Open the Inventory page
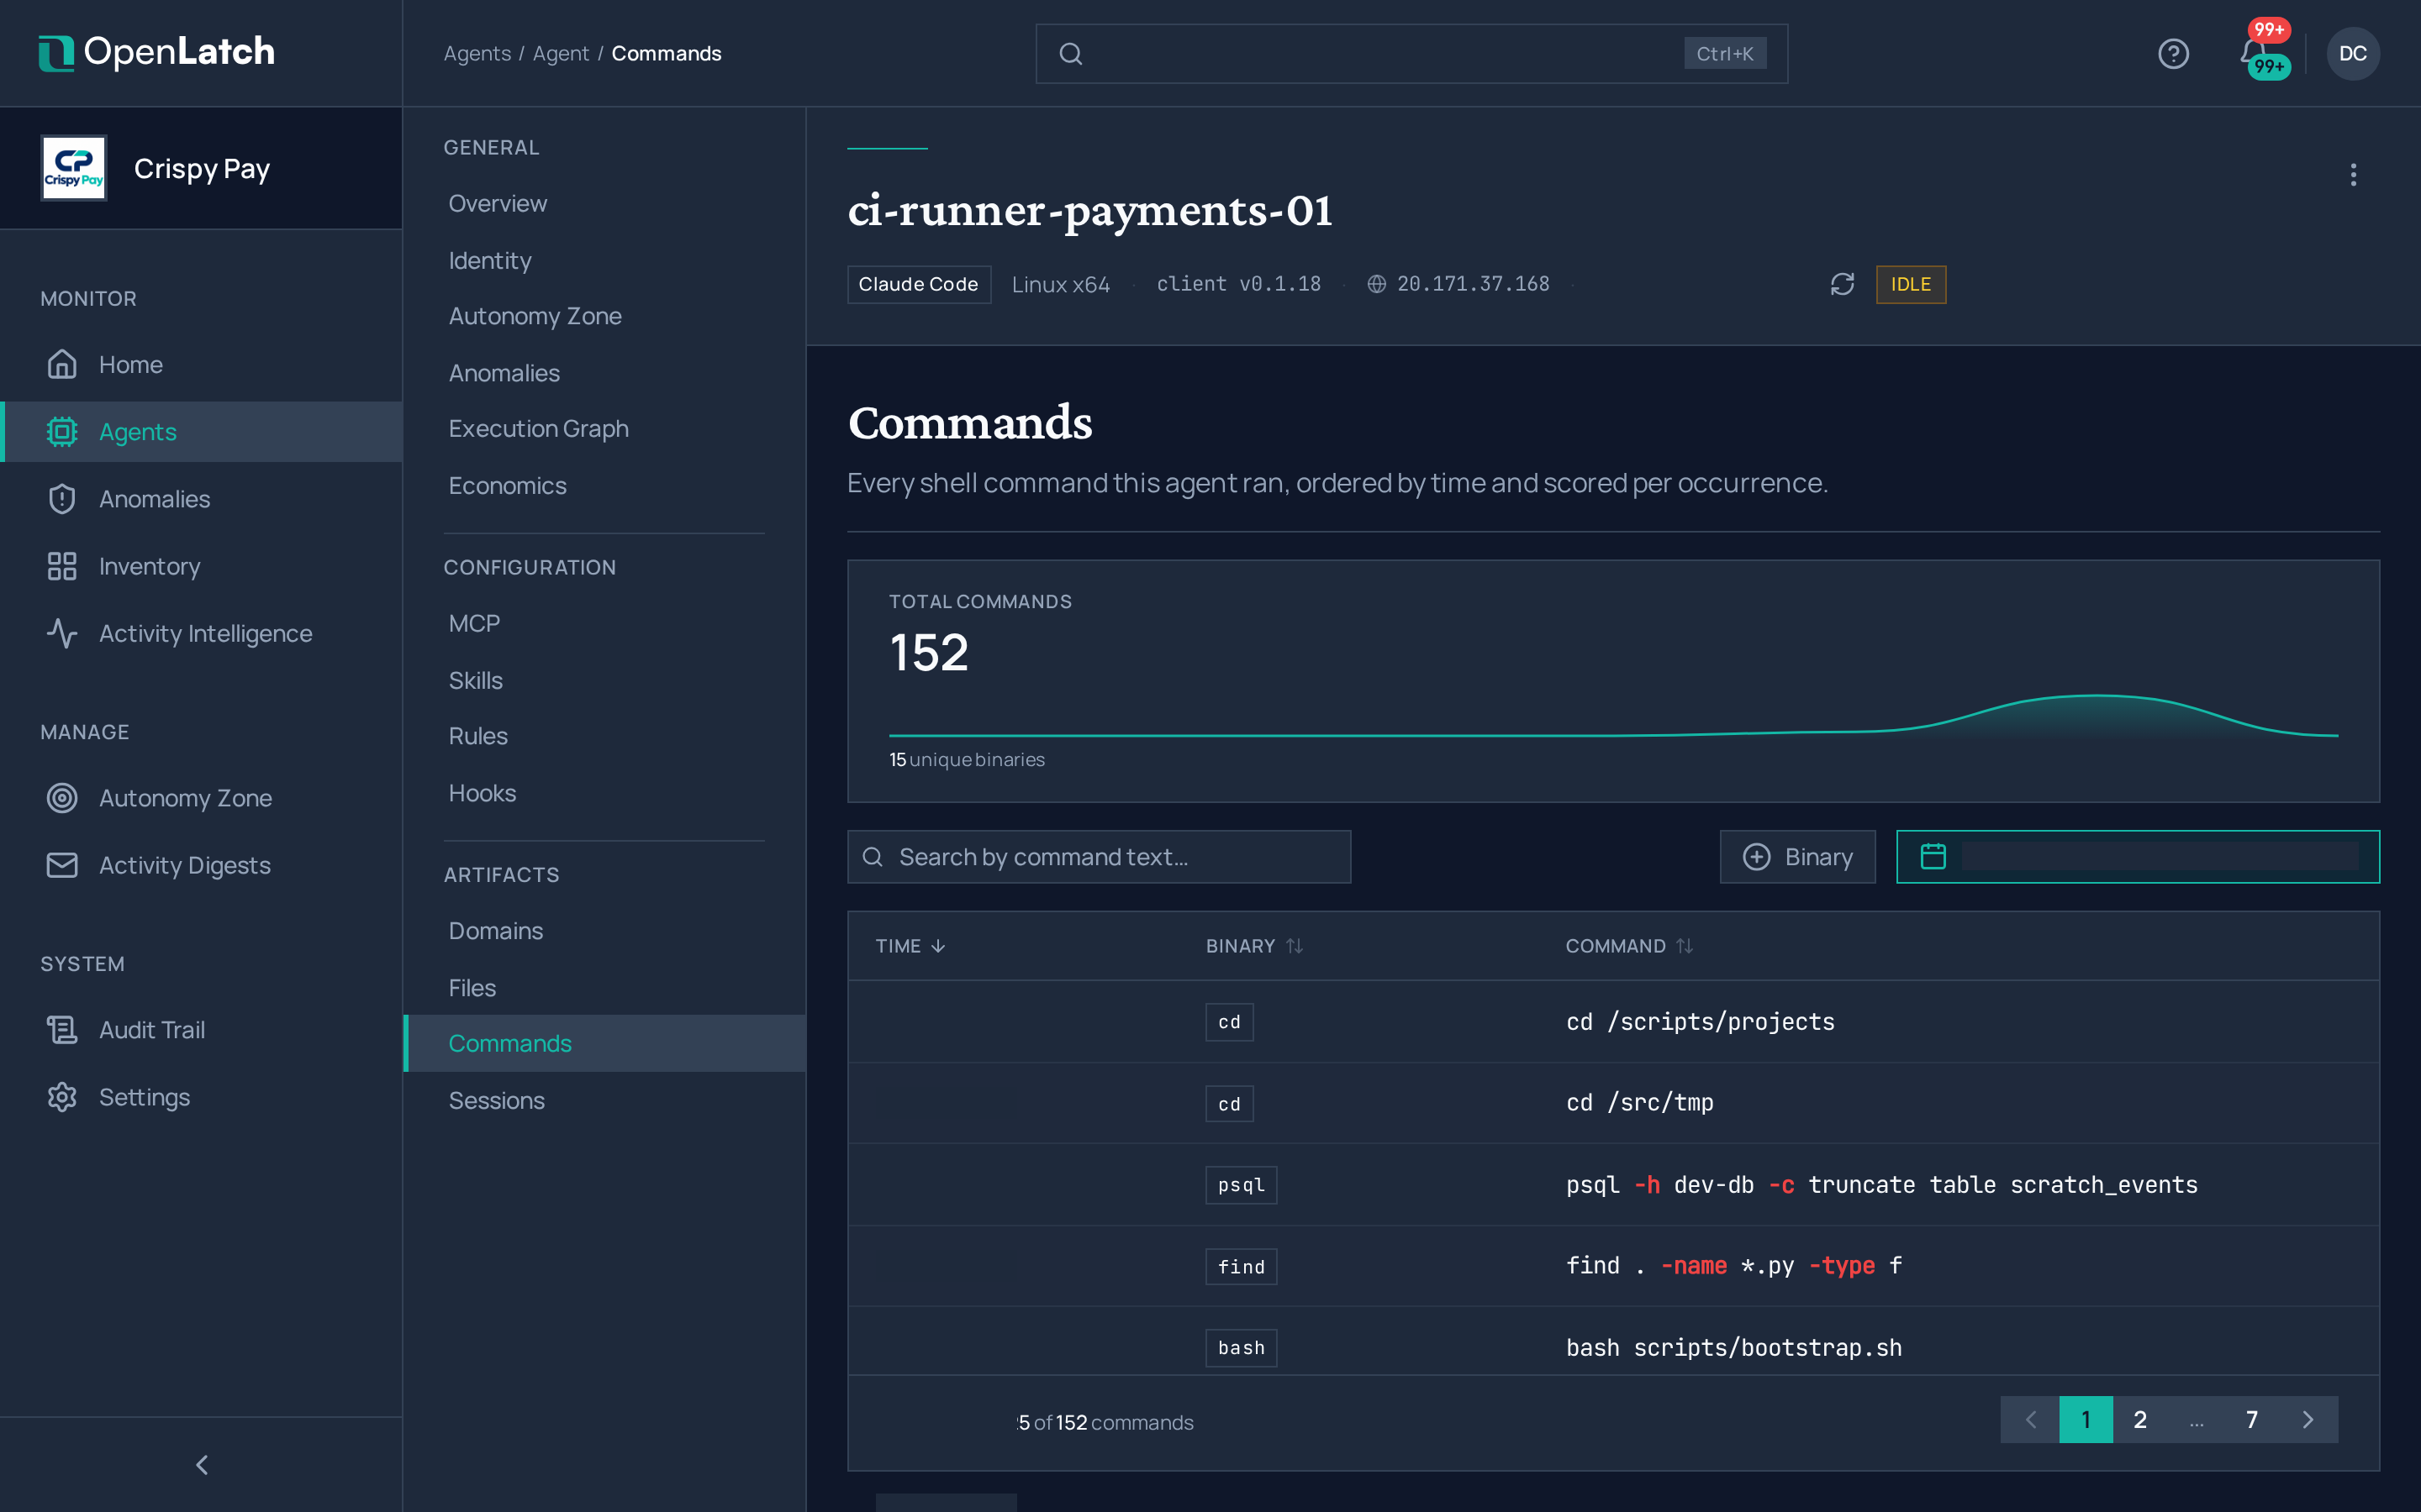2421x1512 pixels. (201, 566)
